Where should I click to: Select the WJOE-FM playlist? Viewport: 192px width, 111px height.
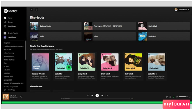tap(7, 50)
